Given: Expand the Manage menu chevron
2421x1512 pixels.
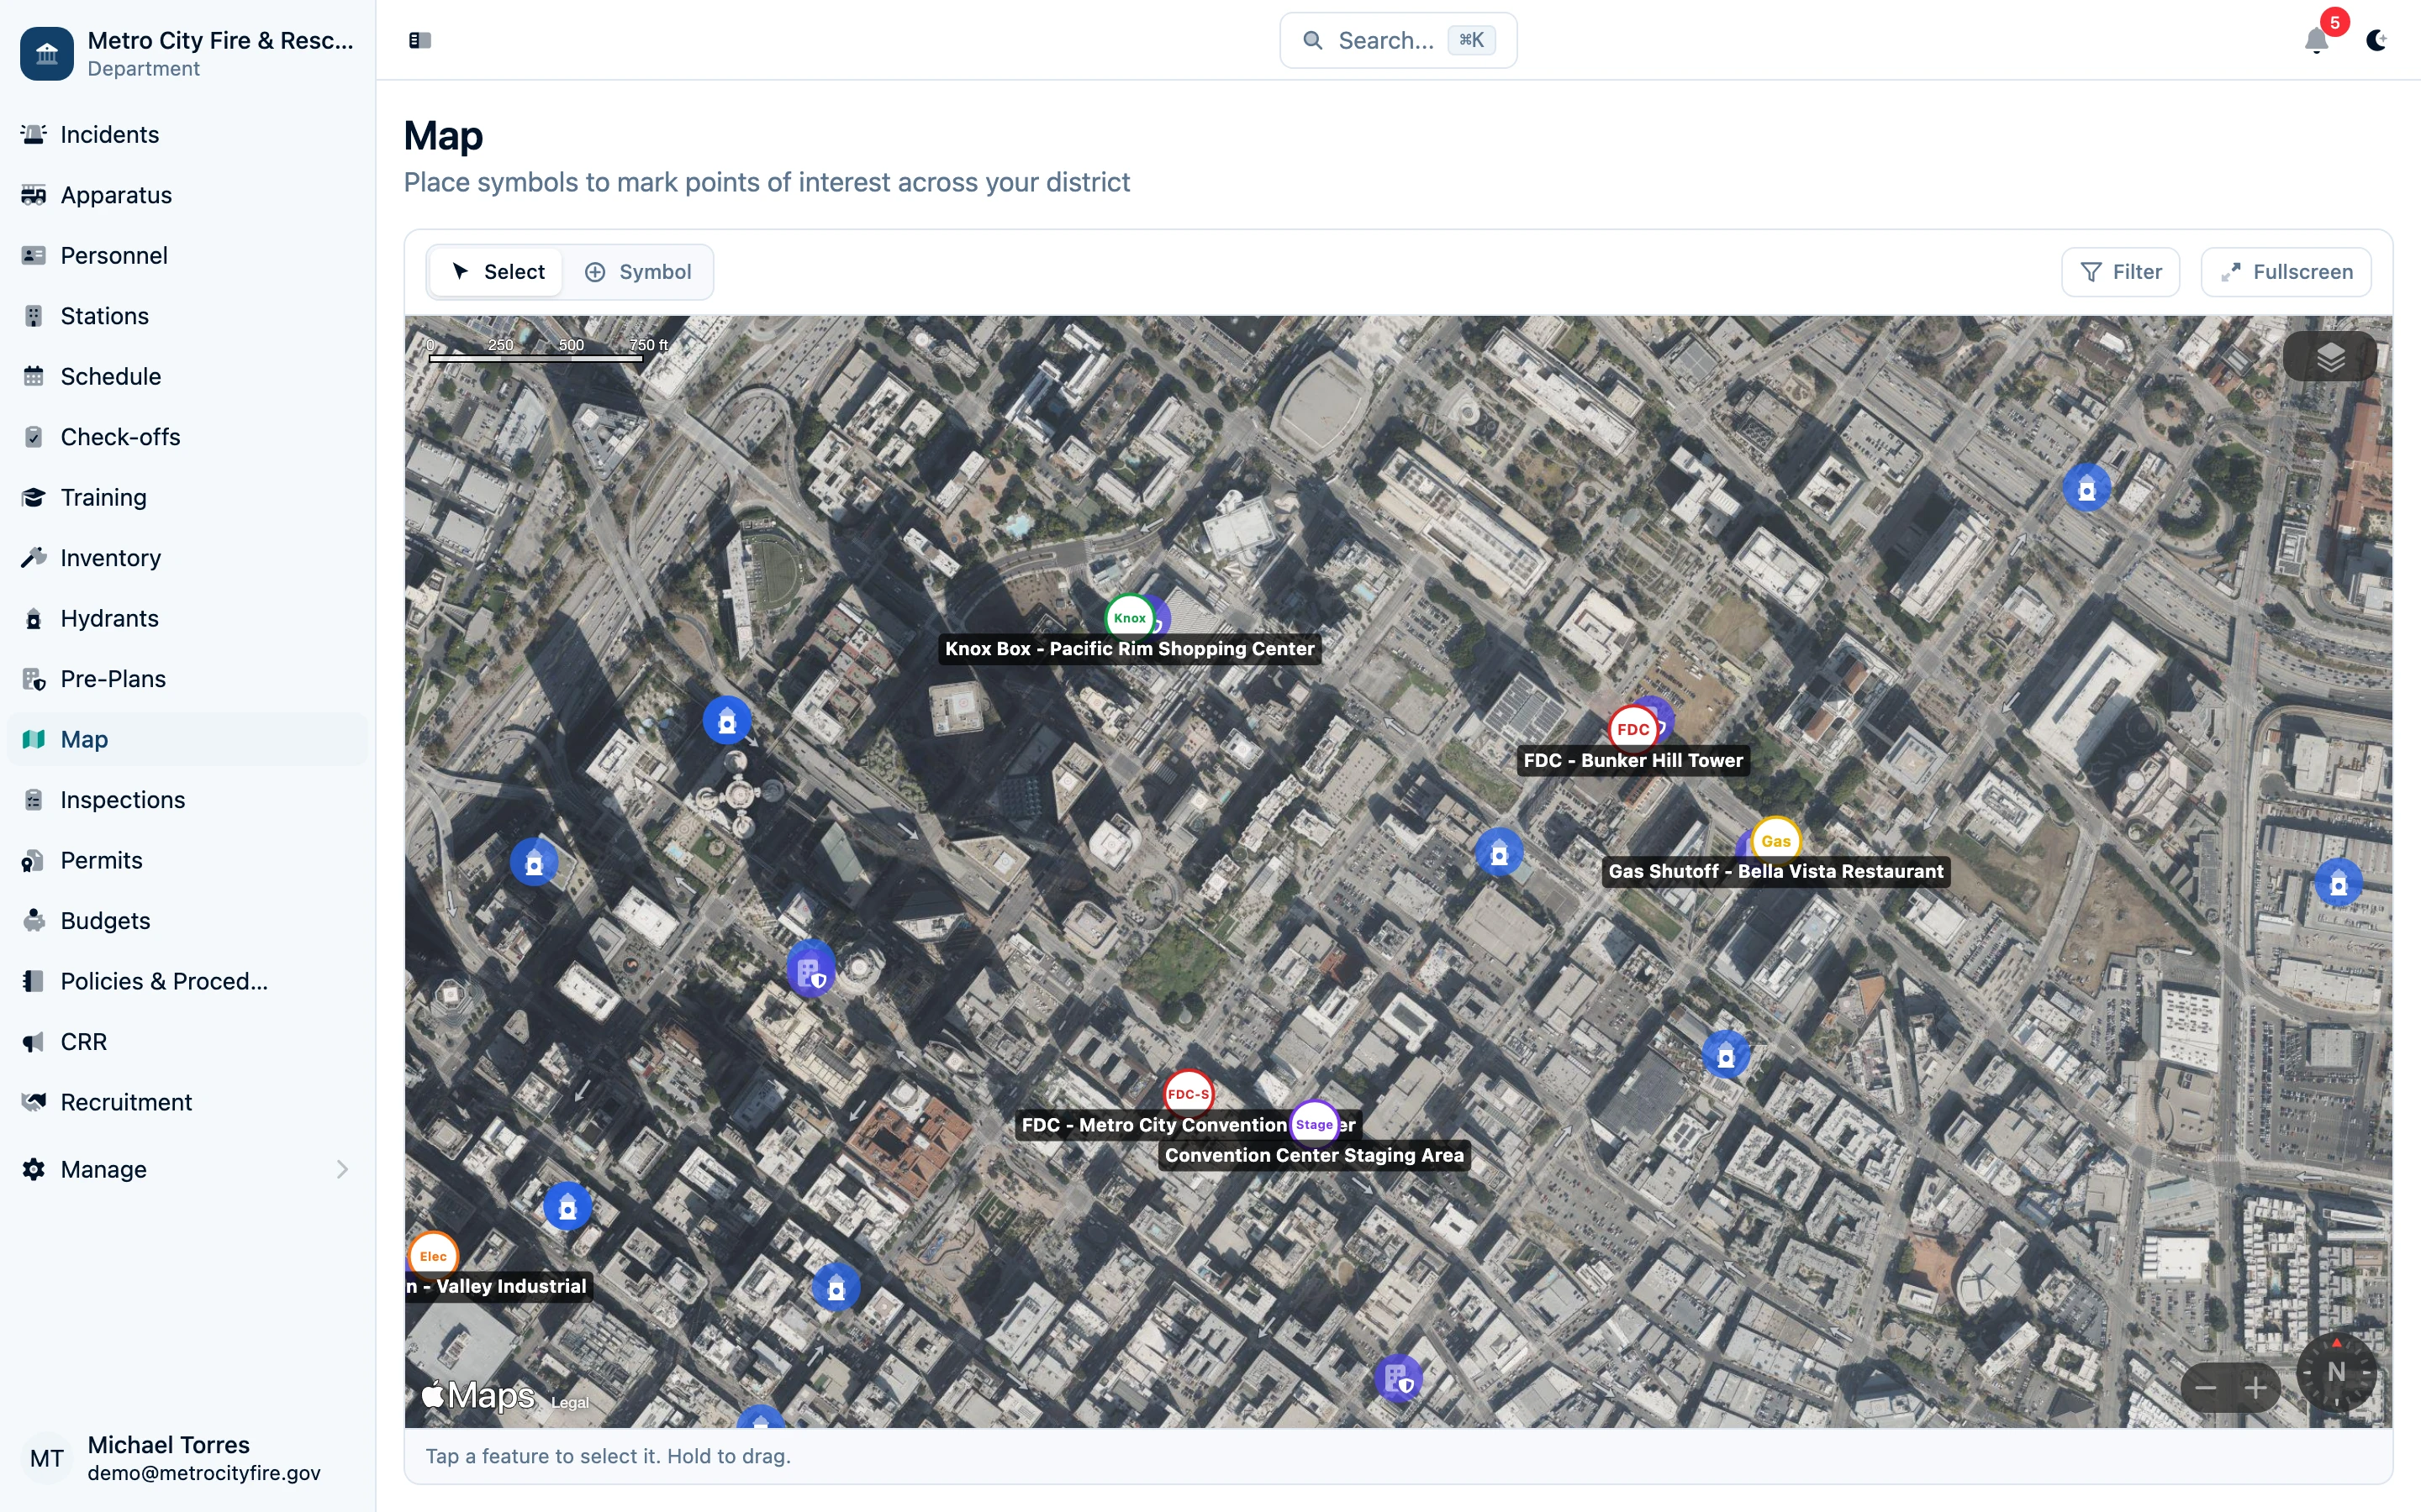Looking at the screenshot, I should tap(342, 1169).
